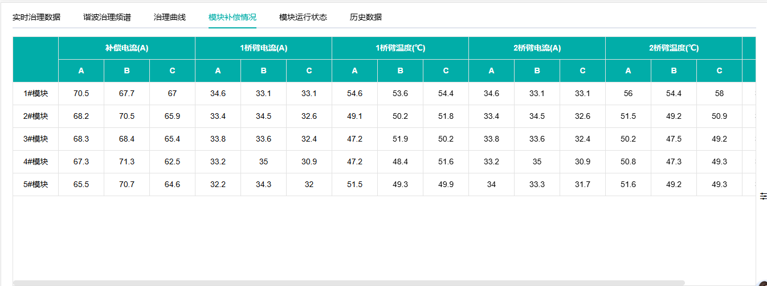Switch to the 实时治理数据 tab
The width and height of the screenshot is (767, 286).
coord(36,17)
